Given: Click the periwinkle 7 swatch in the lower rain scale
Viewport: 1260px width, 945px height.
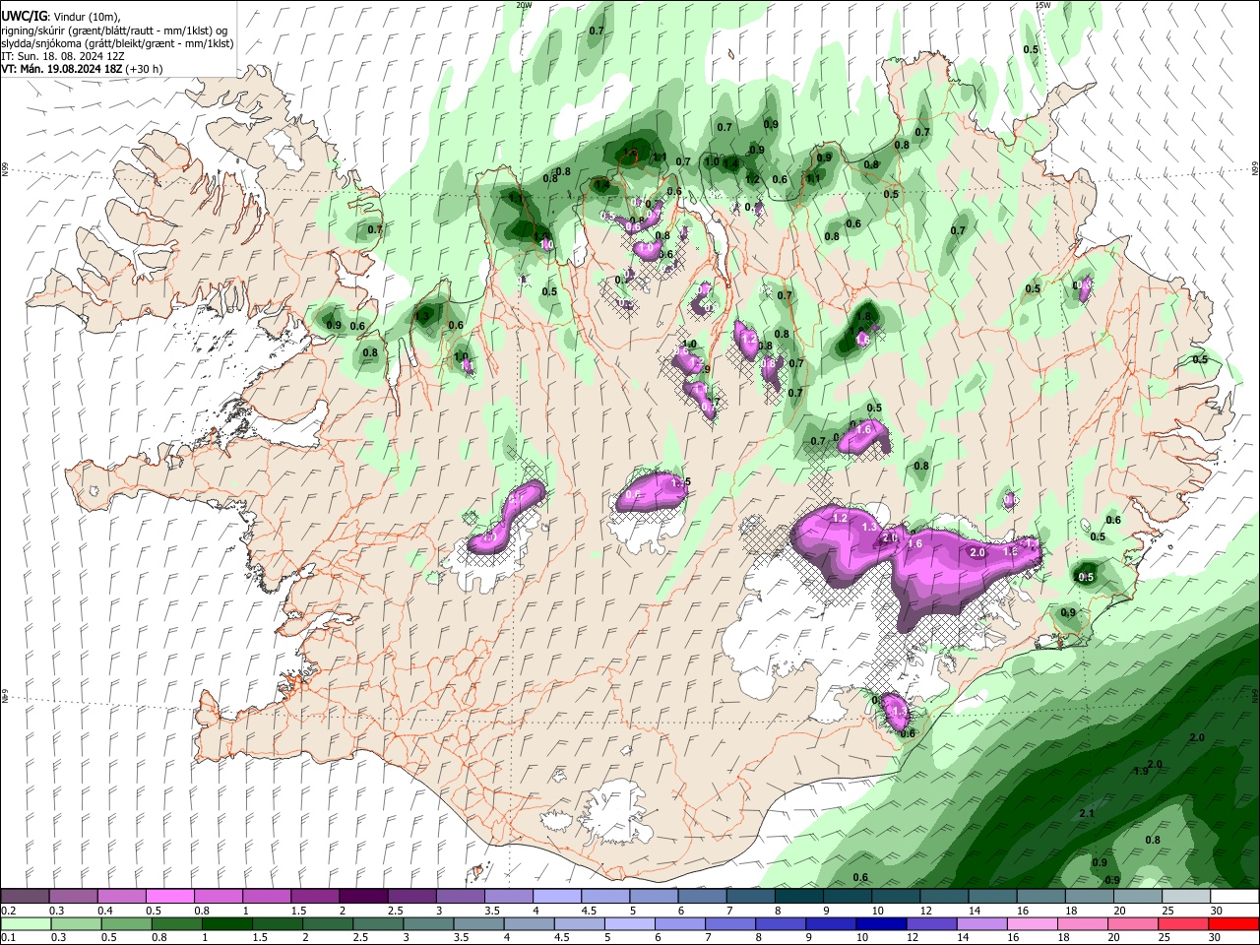Looking at the screenshot, I should [x=730, y=923].
